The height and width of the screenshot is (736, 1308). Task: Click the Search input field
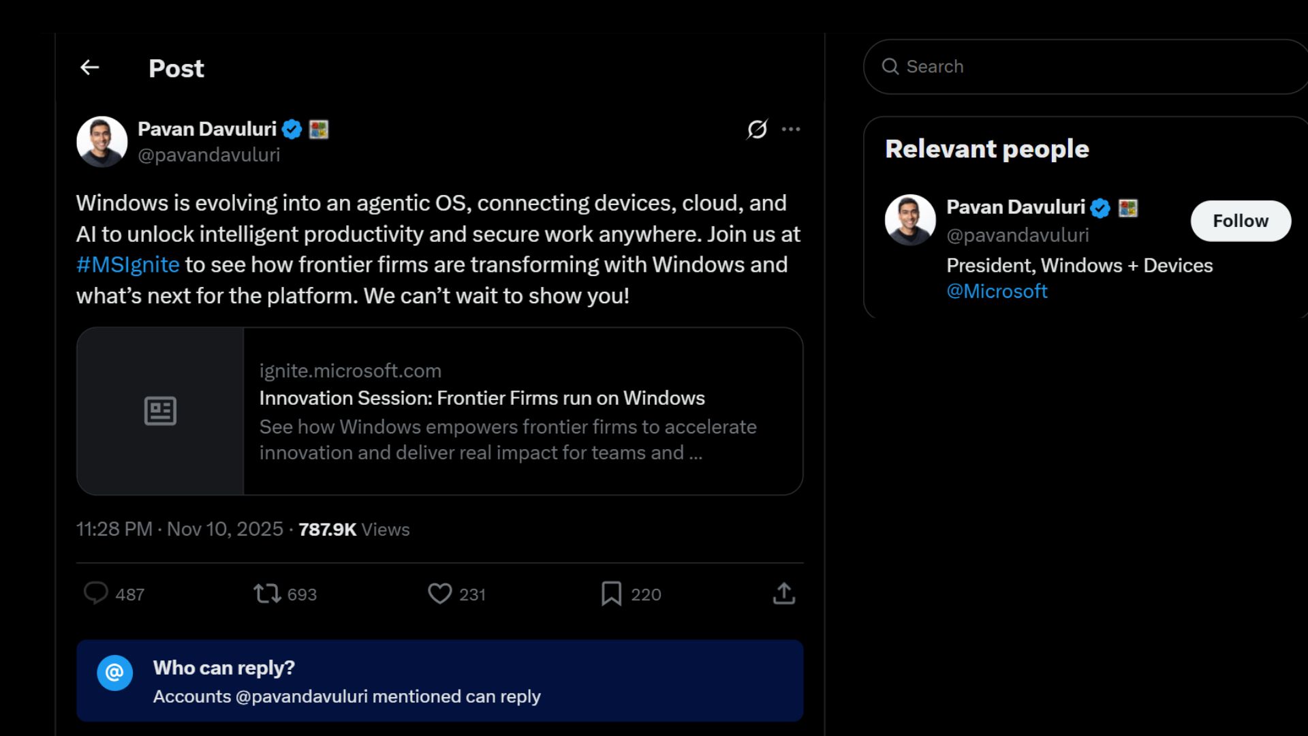1022,66
